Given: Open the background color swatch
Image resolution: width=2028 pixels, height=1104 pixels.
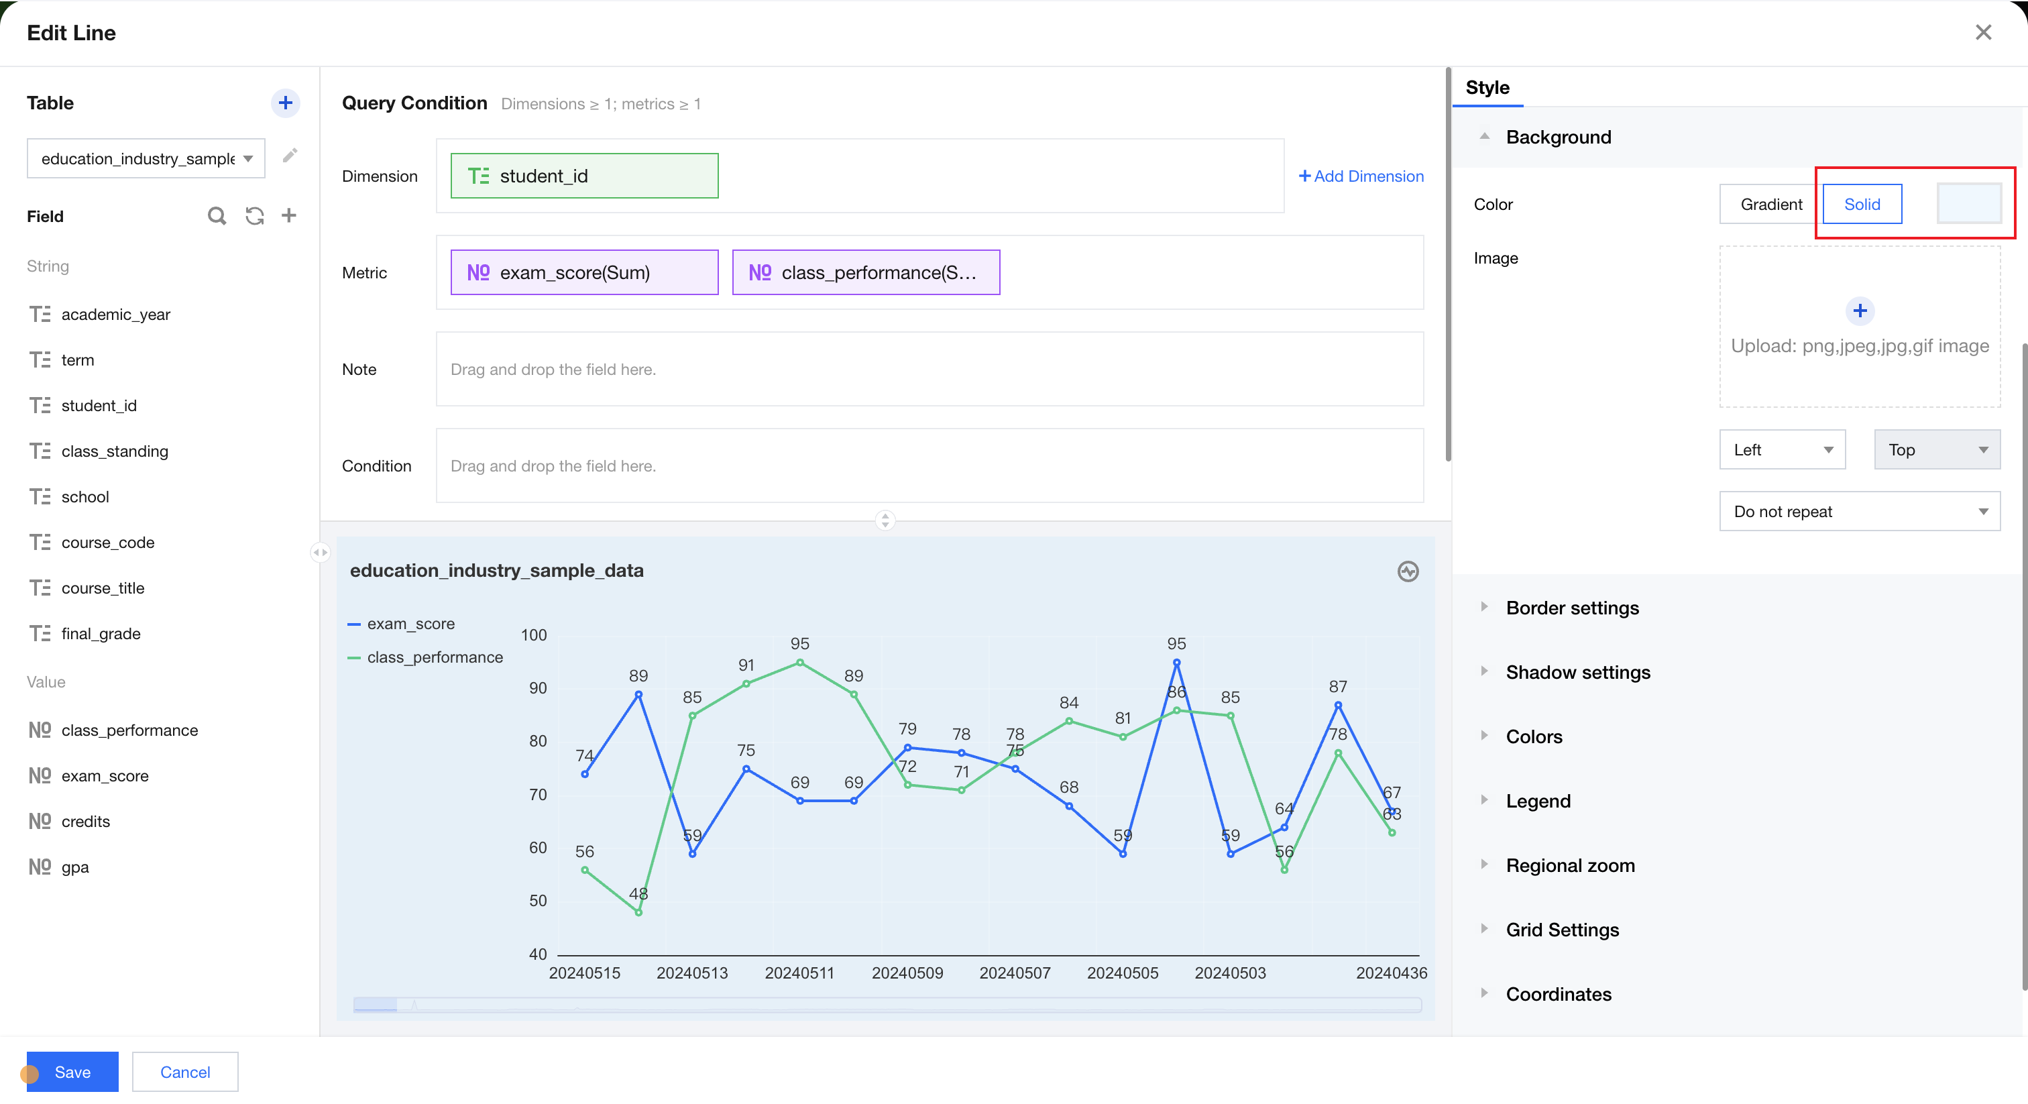Looking at the screenshot, I should coord(1969,204).
